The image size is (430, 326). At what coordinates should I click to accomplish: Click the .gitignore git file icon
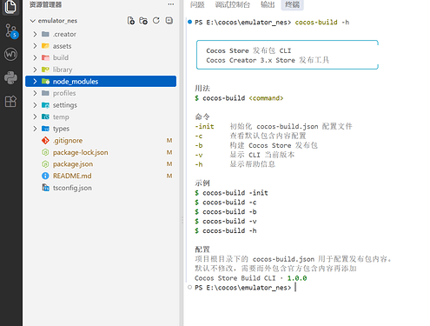[45, 141]
